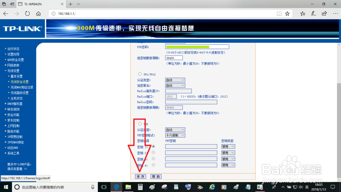Image resolution: width=341 pixels, height=192 pixels.
Task: Open WEP key format dropdown (十六进制)
Action: coord(175,135)
